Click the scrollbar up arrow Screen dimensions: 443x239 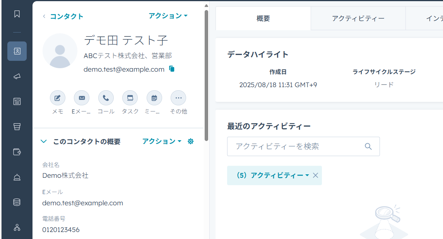pyautogui.click(x=206, y=6)
